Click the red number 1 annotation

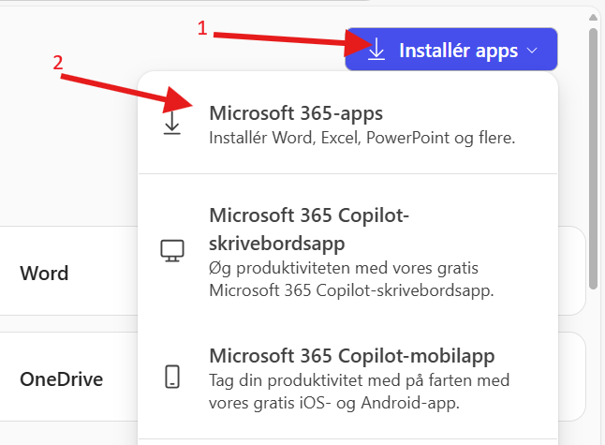pyautogui.click(x=202, y=29)
